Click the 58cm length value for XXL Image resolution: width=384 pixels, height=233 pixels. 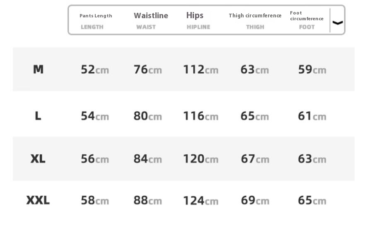pos(95,201)
